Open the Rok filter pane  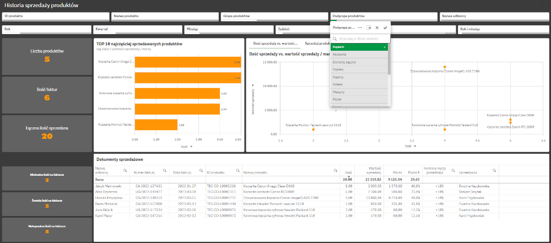click(x=46, y=30)
